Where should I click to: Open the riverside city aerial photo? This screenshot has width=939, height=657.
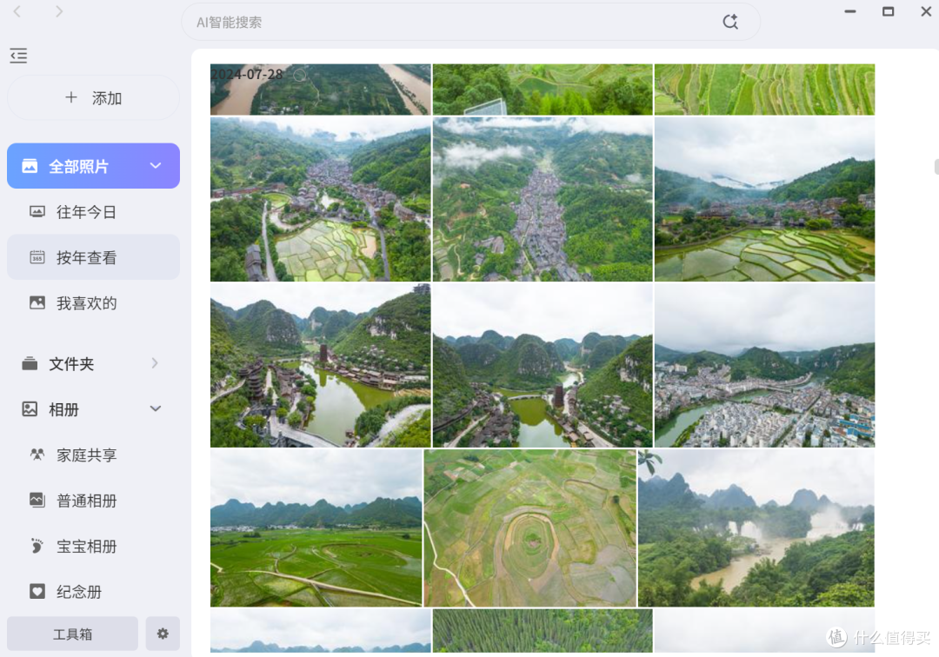click(x=765, y=366)
